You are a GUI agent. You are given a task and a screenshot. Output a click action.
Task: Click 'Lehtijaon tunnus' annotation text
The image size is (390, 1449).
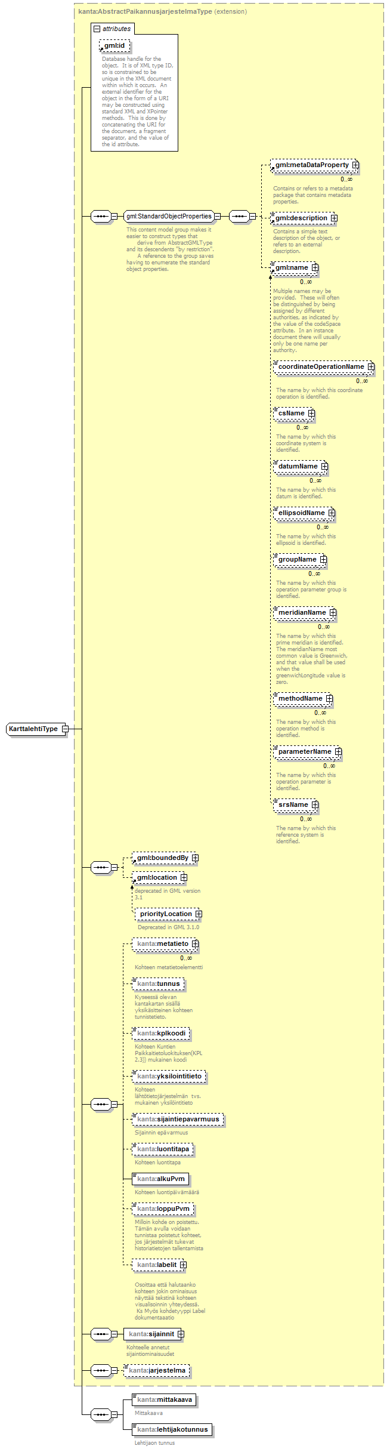click(154, 1443)
